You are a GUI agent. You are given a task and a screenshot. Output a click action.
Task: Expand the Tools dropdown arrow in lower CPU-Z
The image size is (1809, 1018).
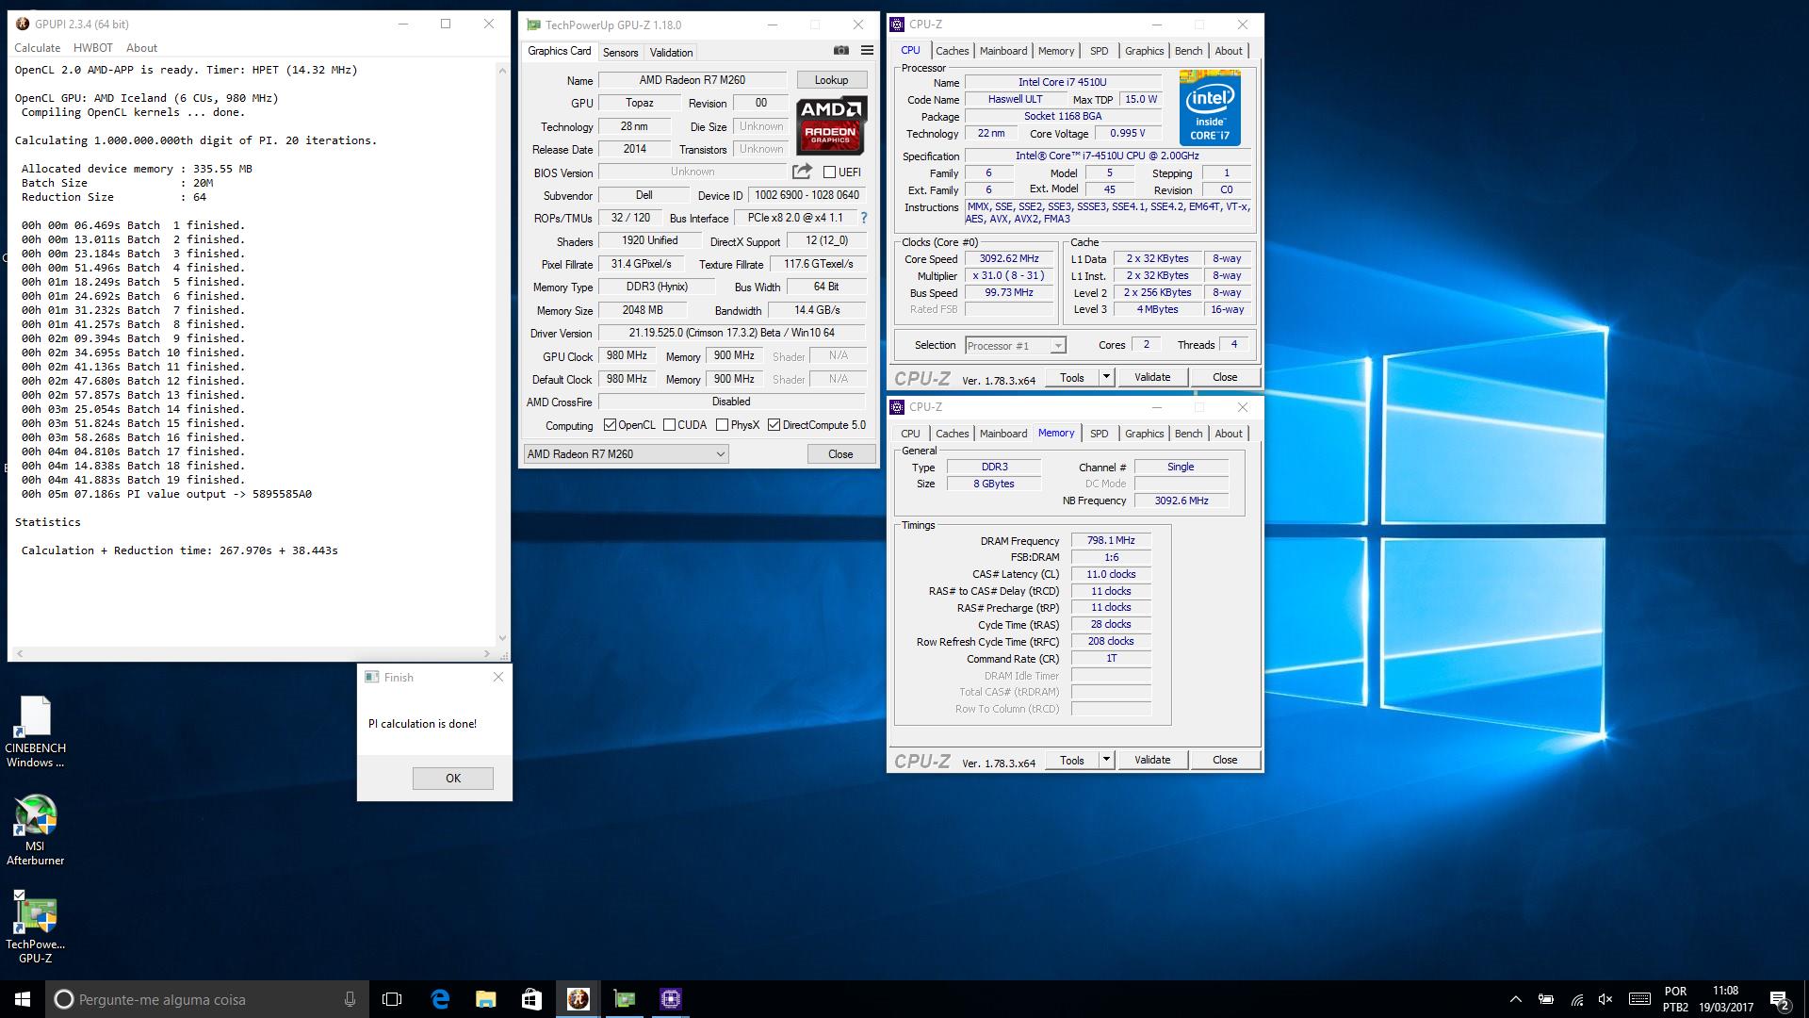pos(1106,760)
